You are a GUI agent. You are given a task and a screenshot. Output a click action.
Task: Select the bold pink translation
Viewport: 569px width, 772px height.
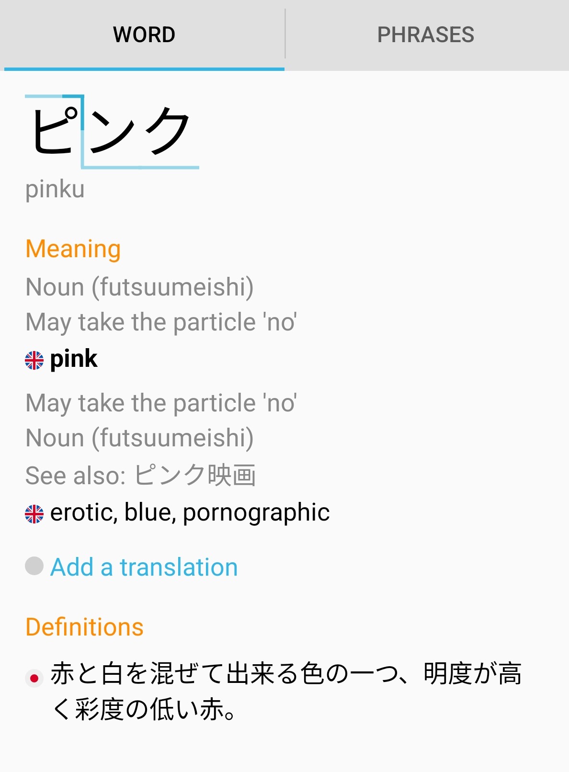pyautogui.click(x=74, y=359)
